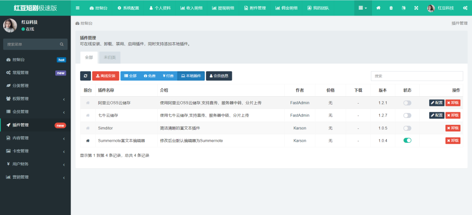Expand the 权限管理 chevron in the sidebar
This screenshot has height=215, width=472.
64,99
